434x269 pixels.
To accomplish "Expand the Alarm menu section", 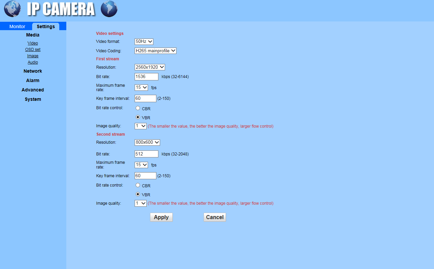I will click(33, 80).
